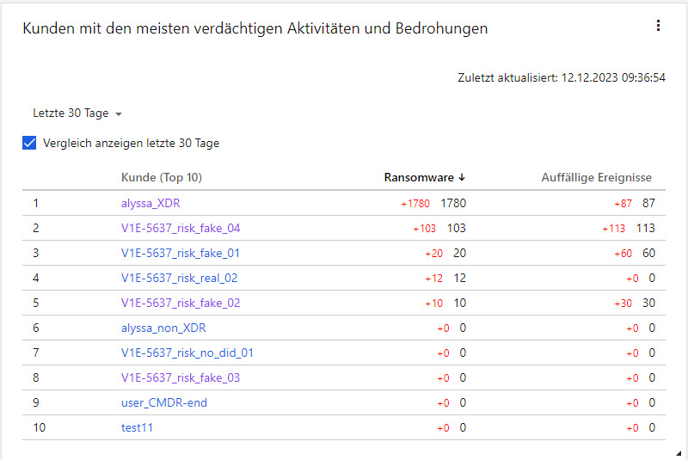Viewport: 688px width, 460px height.
Task: Open customer V1E-5637_risk_real_02
Action: coord(179,279)
